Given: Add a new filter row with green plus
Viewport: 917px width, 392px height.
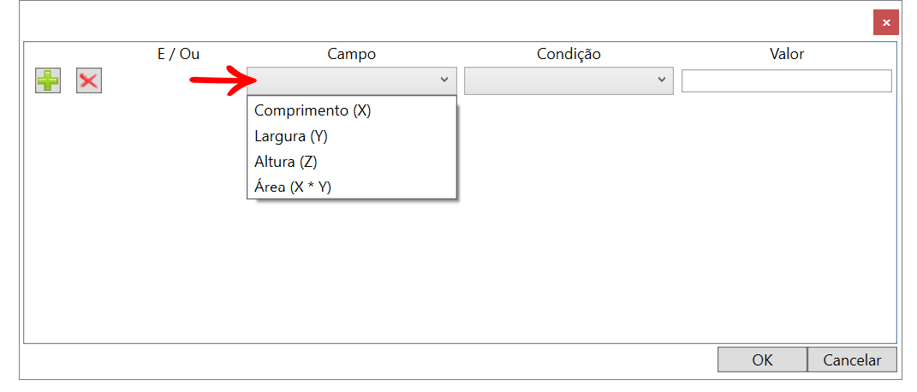Looking at the screenshot, I should pyautogui.click(x=48, y=80).
